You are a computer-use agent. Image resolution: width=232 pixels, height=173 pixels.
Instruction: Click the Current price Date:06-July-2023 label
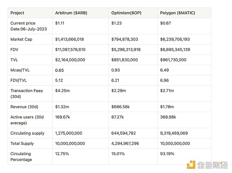tap(29, 26)
